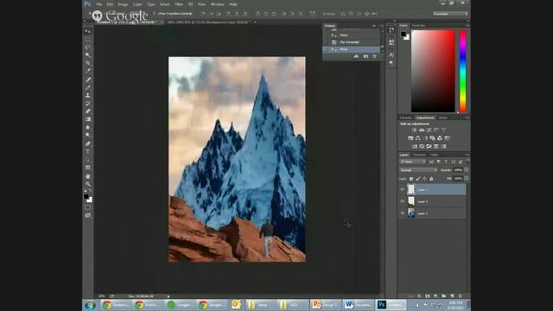Select the Horizontal Type tool

point(88,152)
